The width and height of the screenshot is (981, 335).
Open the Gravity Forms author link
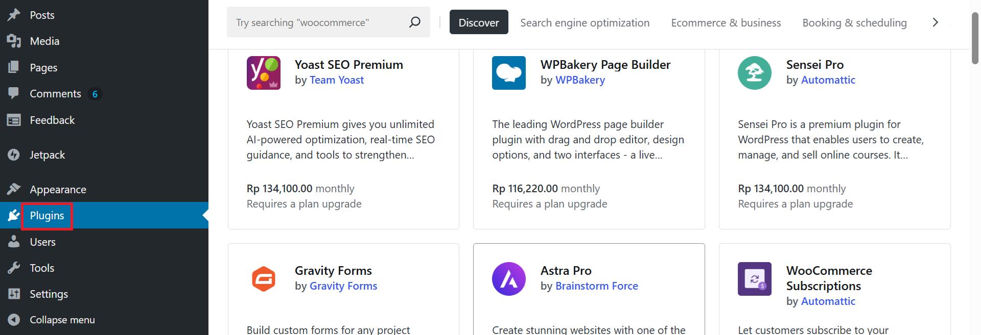[x=343, y=286]
